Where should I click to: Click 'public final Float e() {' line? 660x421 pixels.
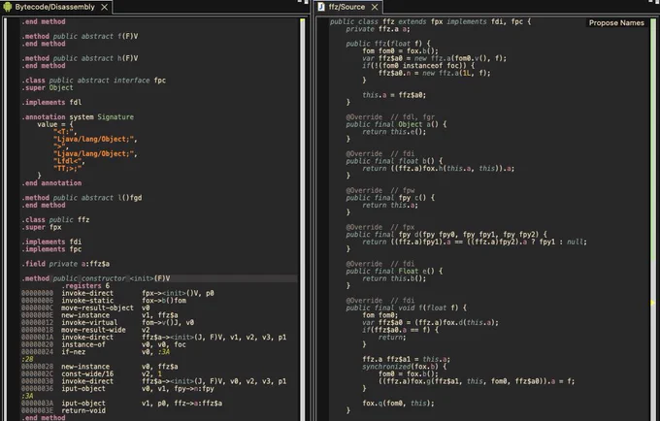394,272
